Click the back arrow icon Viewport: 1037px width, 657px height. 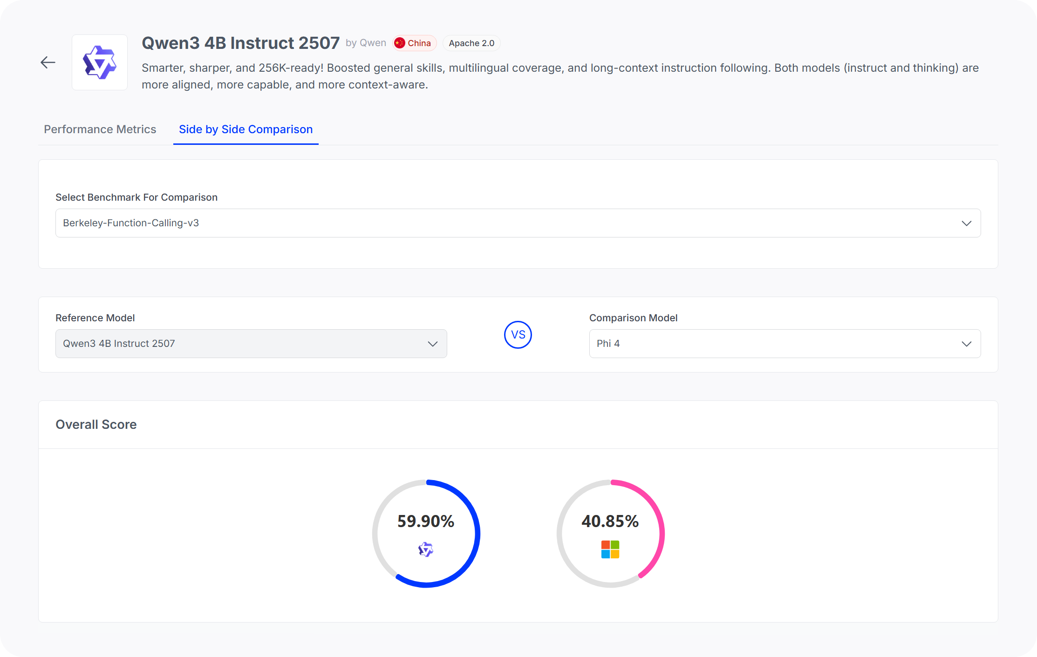pyautogui.click(x=48, y=62)
